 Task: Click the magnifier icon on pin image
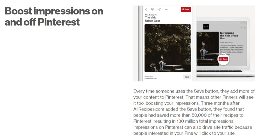187,27
